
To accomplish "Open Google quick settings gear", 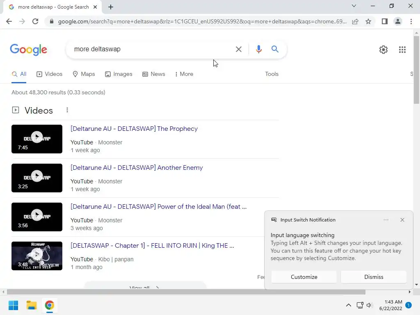I will pos(383,50).
